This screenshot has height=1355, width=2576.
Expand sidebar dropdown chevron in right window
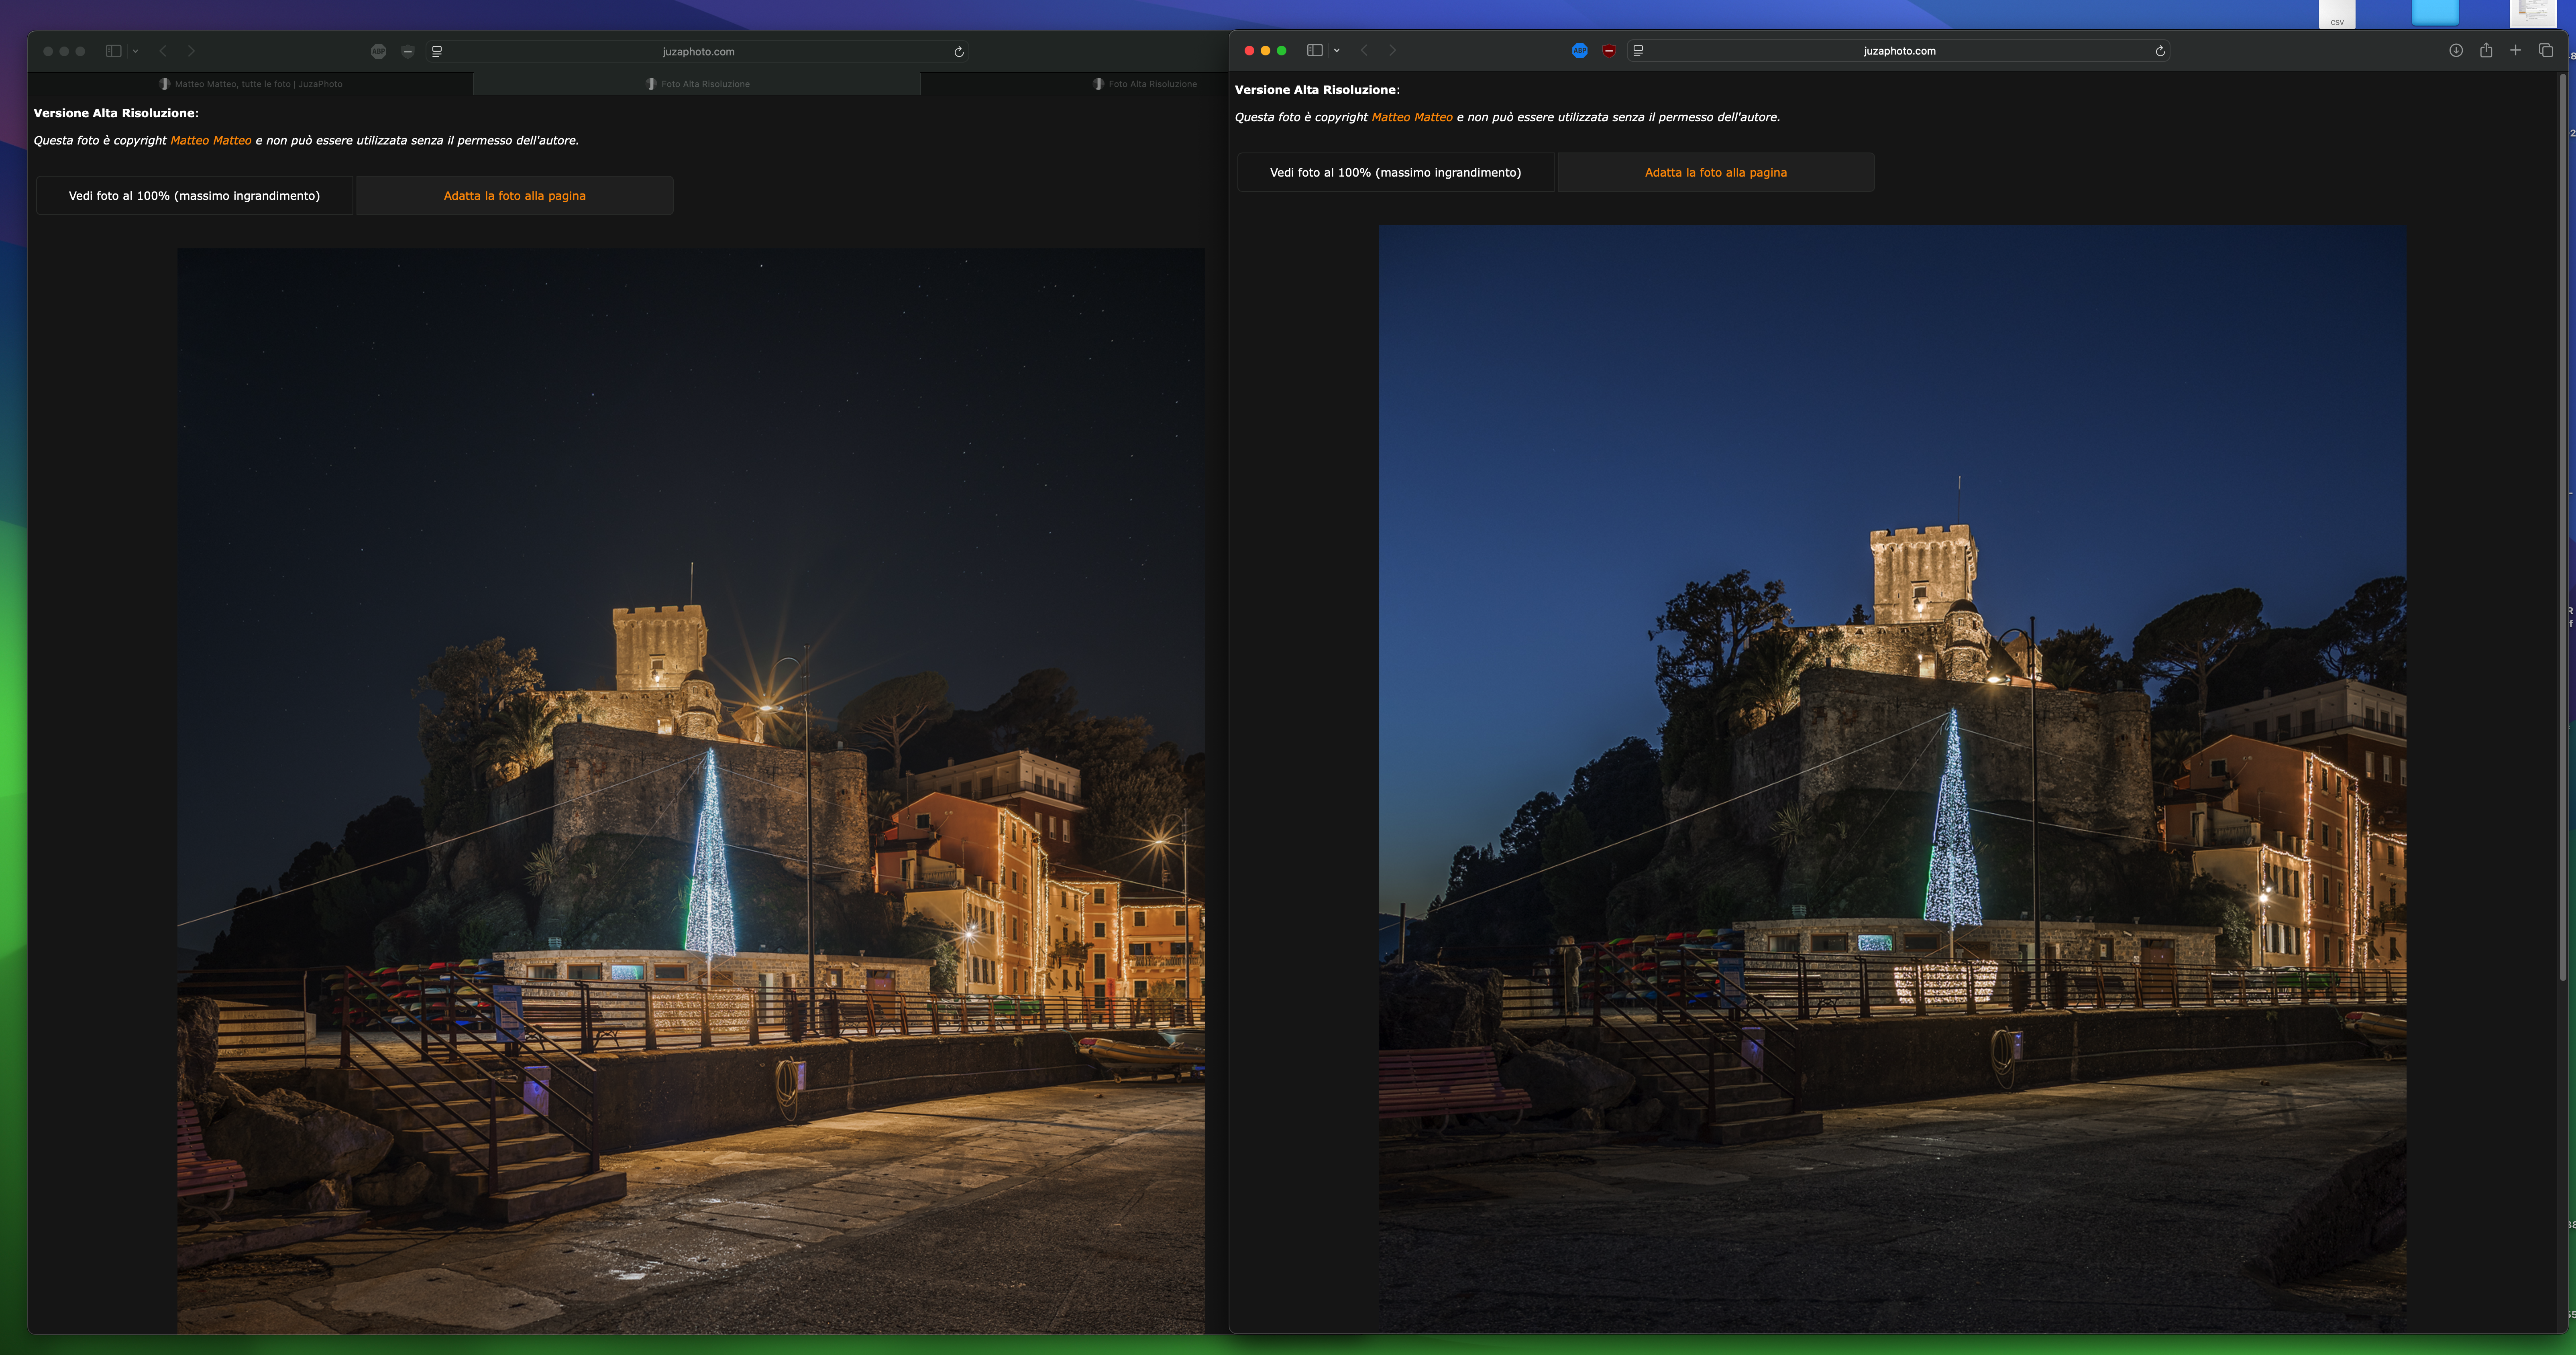point(1337,51)
